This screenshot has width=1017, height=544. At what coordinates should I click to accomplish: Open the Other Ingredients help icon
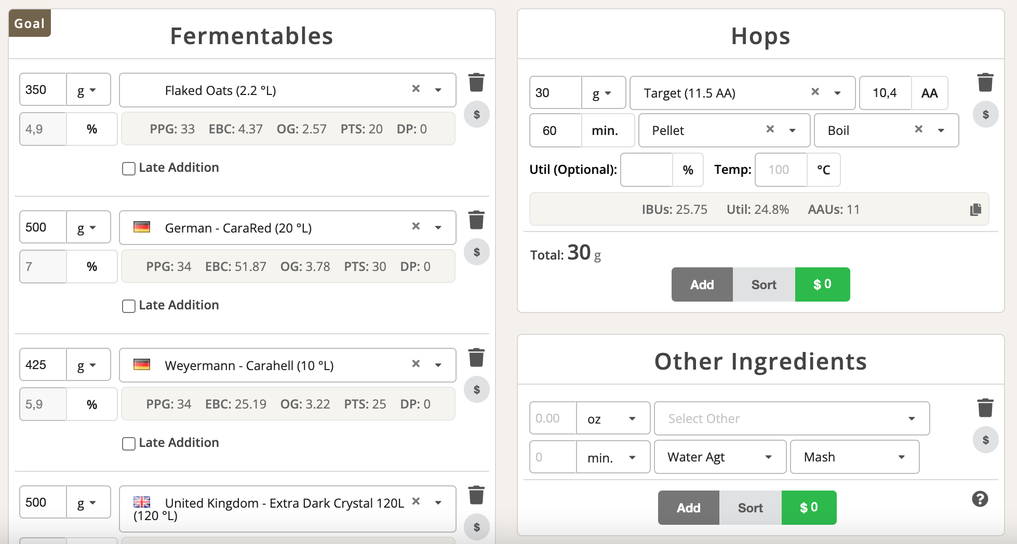[x=980, y=499]
